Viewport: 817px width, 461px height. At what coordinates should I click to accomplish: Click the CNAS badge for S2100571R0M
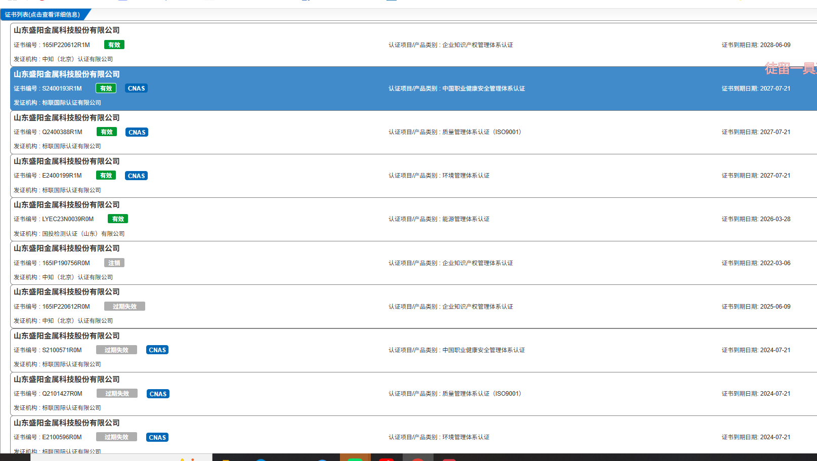[157, 350]
